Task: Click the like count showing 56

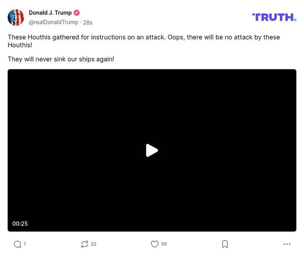Action: (x=164, y=244)
